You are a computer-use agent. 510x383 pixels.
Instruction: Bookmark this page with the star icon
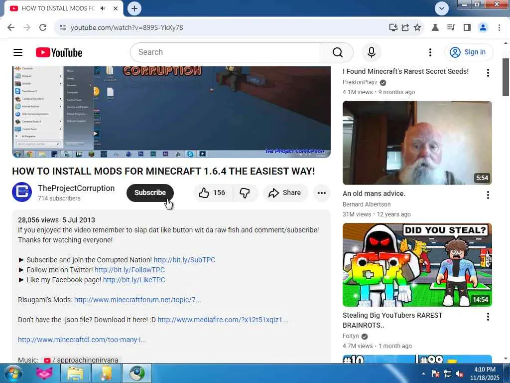pyautogui.click(x=417, y=27)
